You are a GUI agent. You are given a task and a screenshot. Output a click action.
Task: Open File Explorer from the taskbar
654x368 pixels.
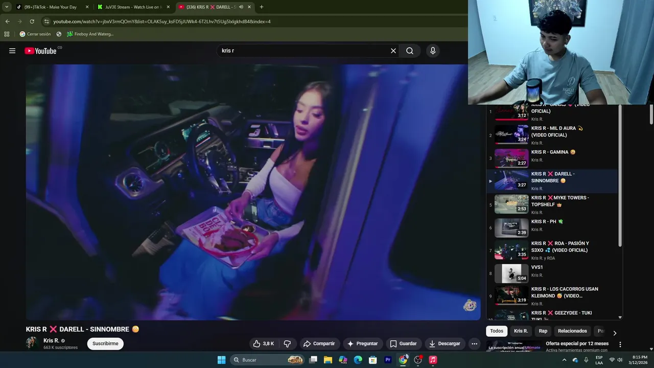pyautogui.click(x=328, y=360)
